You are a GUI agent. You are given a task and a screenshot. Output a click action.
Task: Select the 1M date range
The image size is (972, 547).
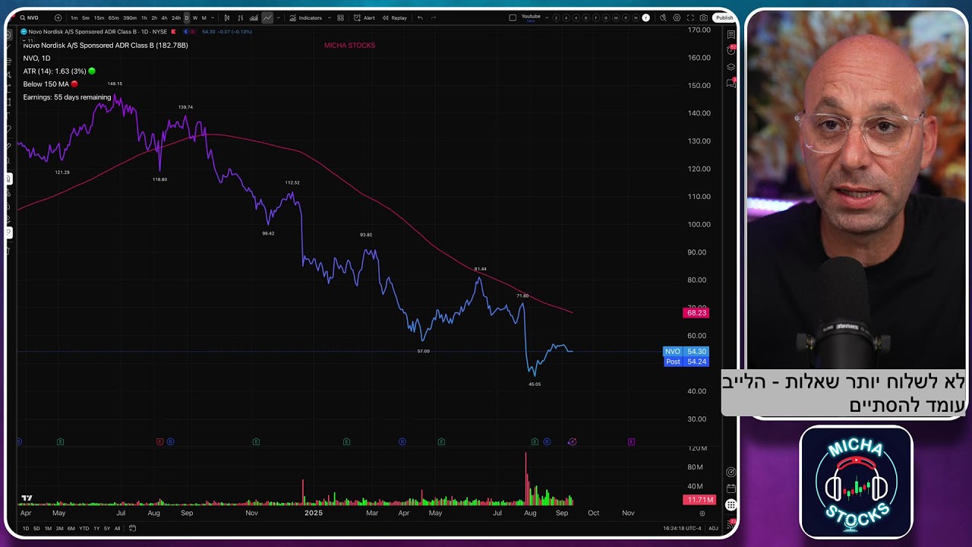pos(48,528)
